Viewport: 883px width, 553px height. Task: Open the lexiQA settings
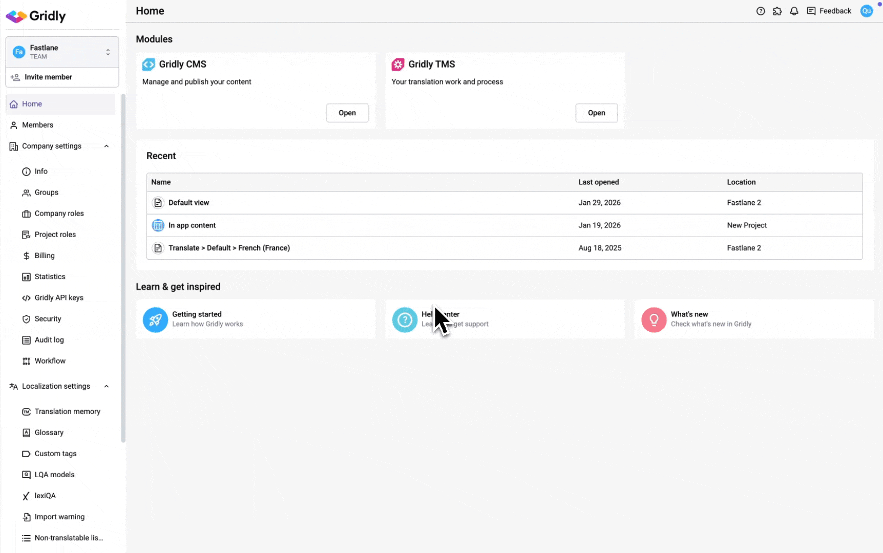(x=45, y=496)
